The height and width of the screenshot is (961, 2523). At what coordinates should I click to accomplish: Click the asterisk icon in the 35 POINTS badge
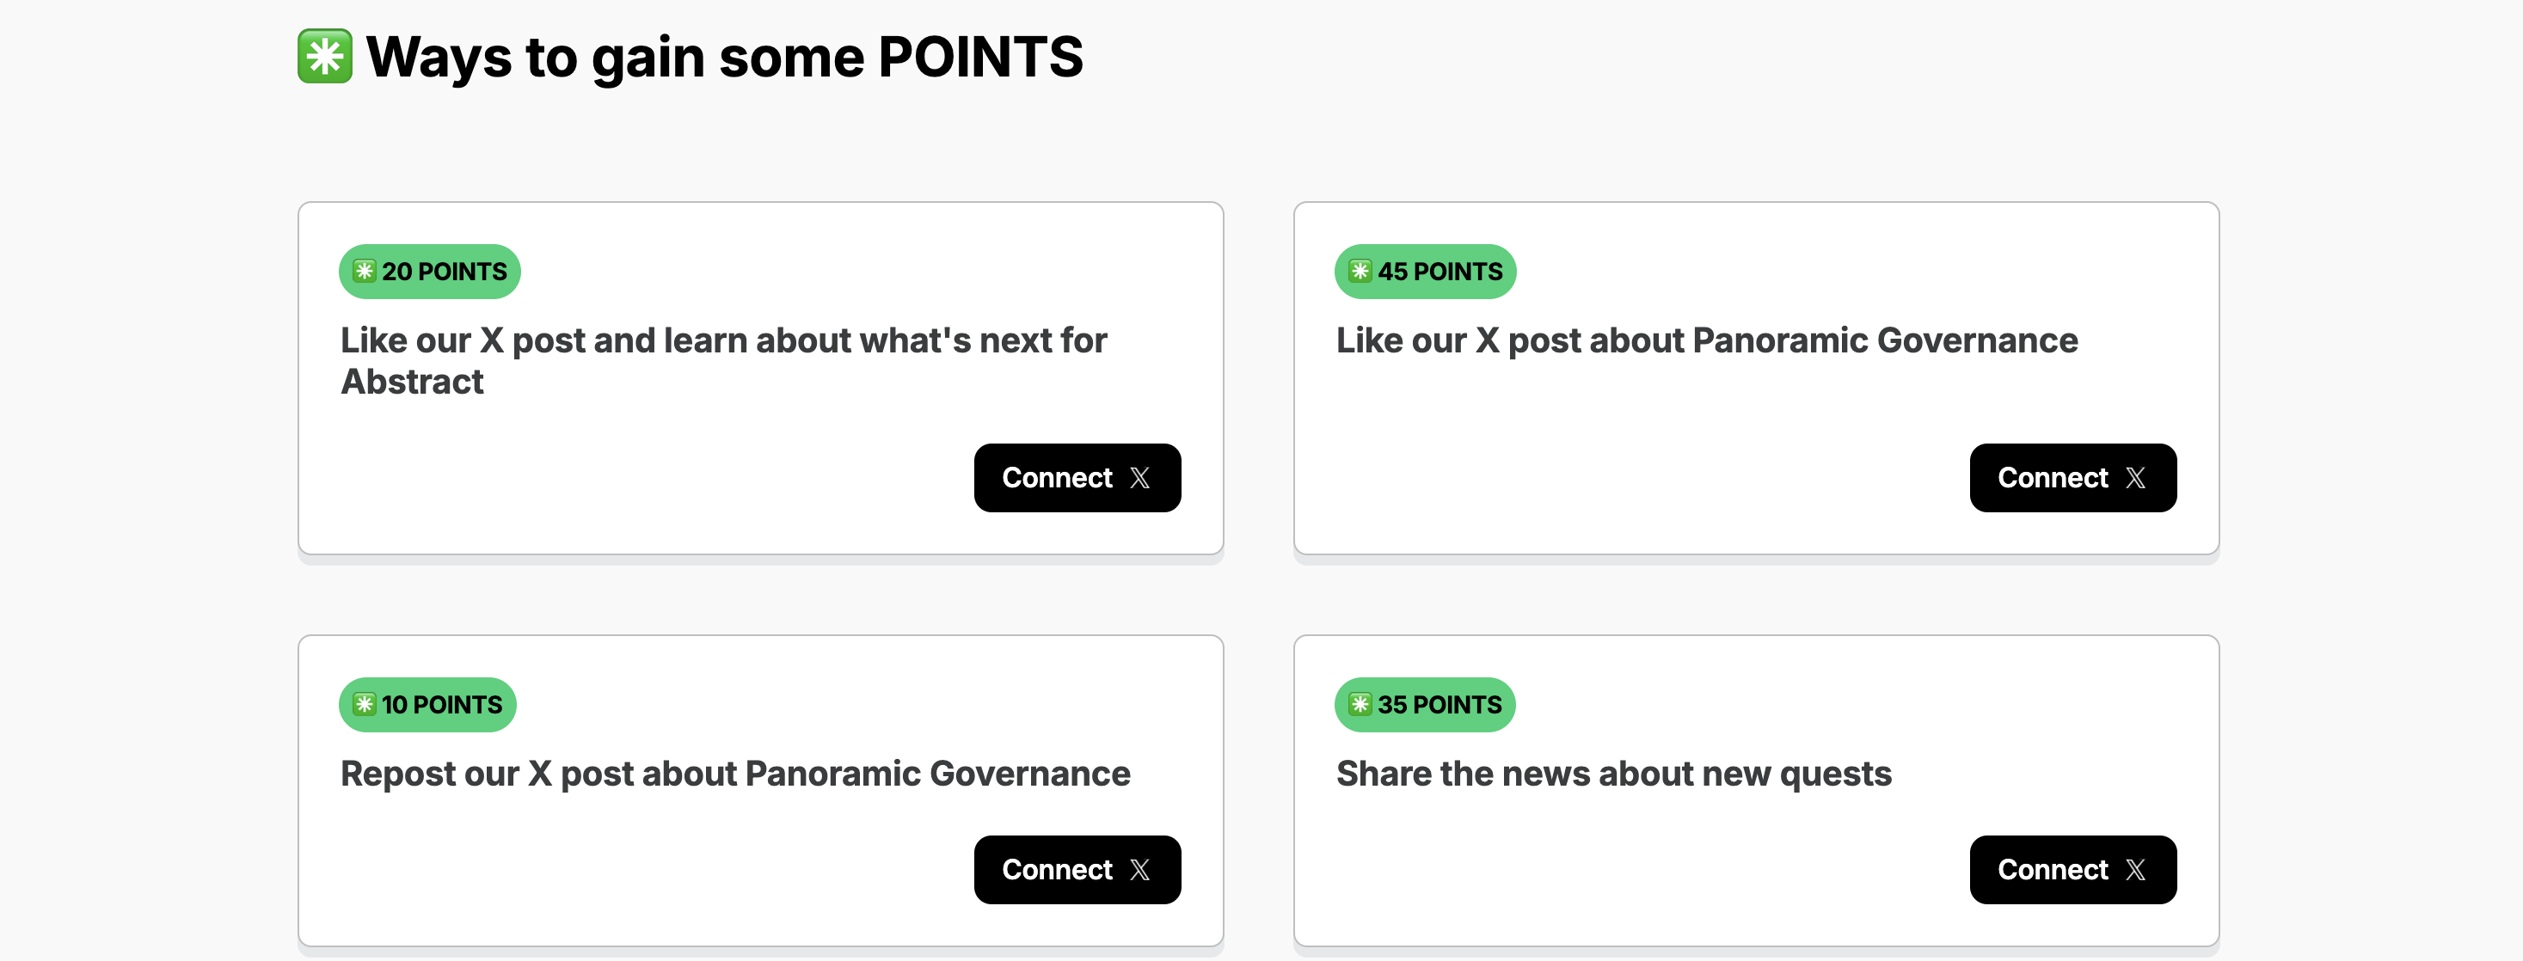pyautogui.click(x=1360, y=705)
